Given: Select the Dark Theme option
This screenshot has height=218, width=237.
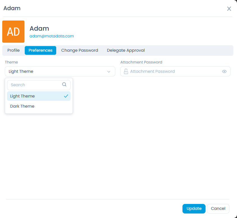Looking at the screenshot, I should coord(22,106).
